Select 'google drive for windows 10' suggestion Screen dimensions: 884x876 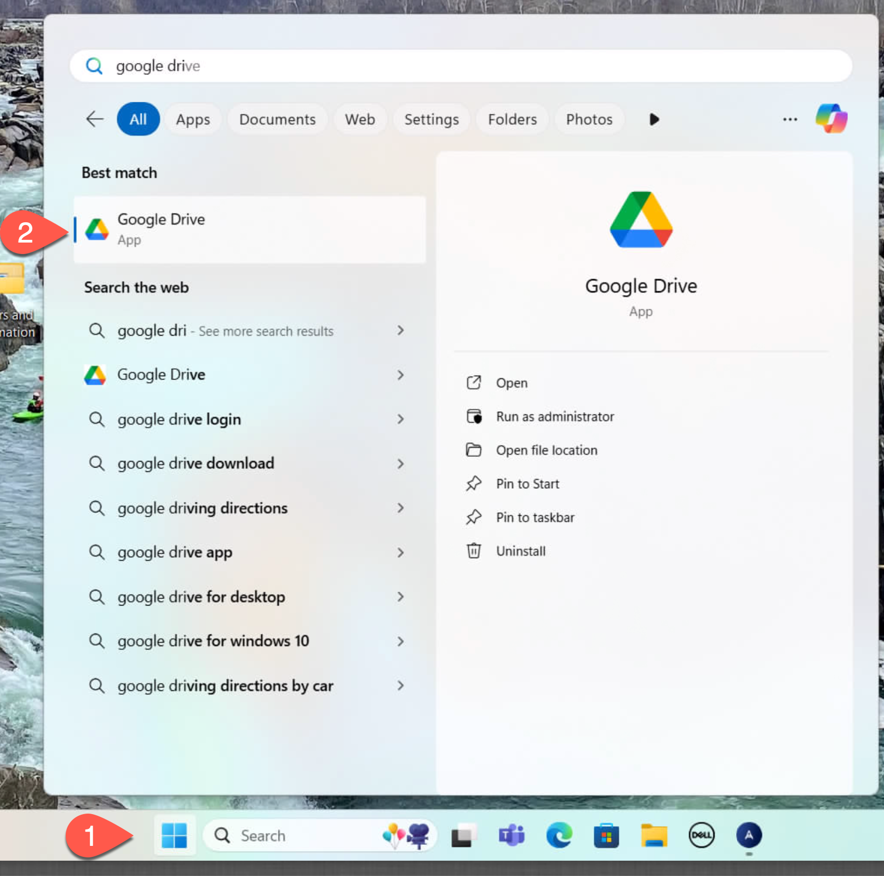[213, 641]
